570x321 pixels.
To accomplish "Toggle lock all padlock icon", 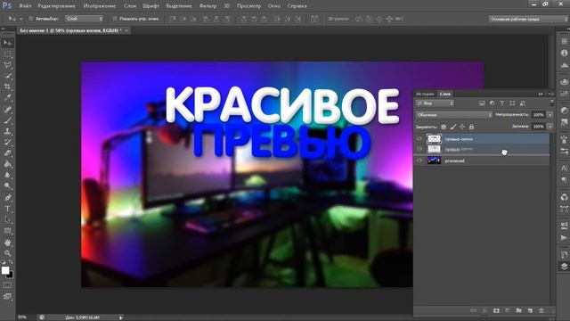I will 471,127.
